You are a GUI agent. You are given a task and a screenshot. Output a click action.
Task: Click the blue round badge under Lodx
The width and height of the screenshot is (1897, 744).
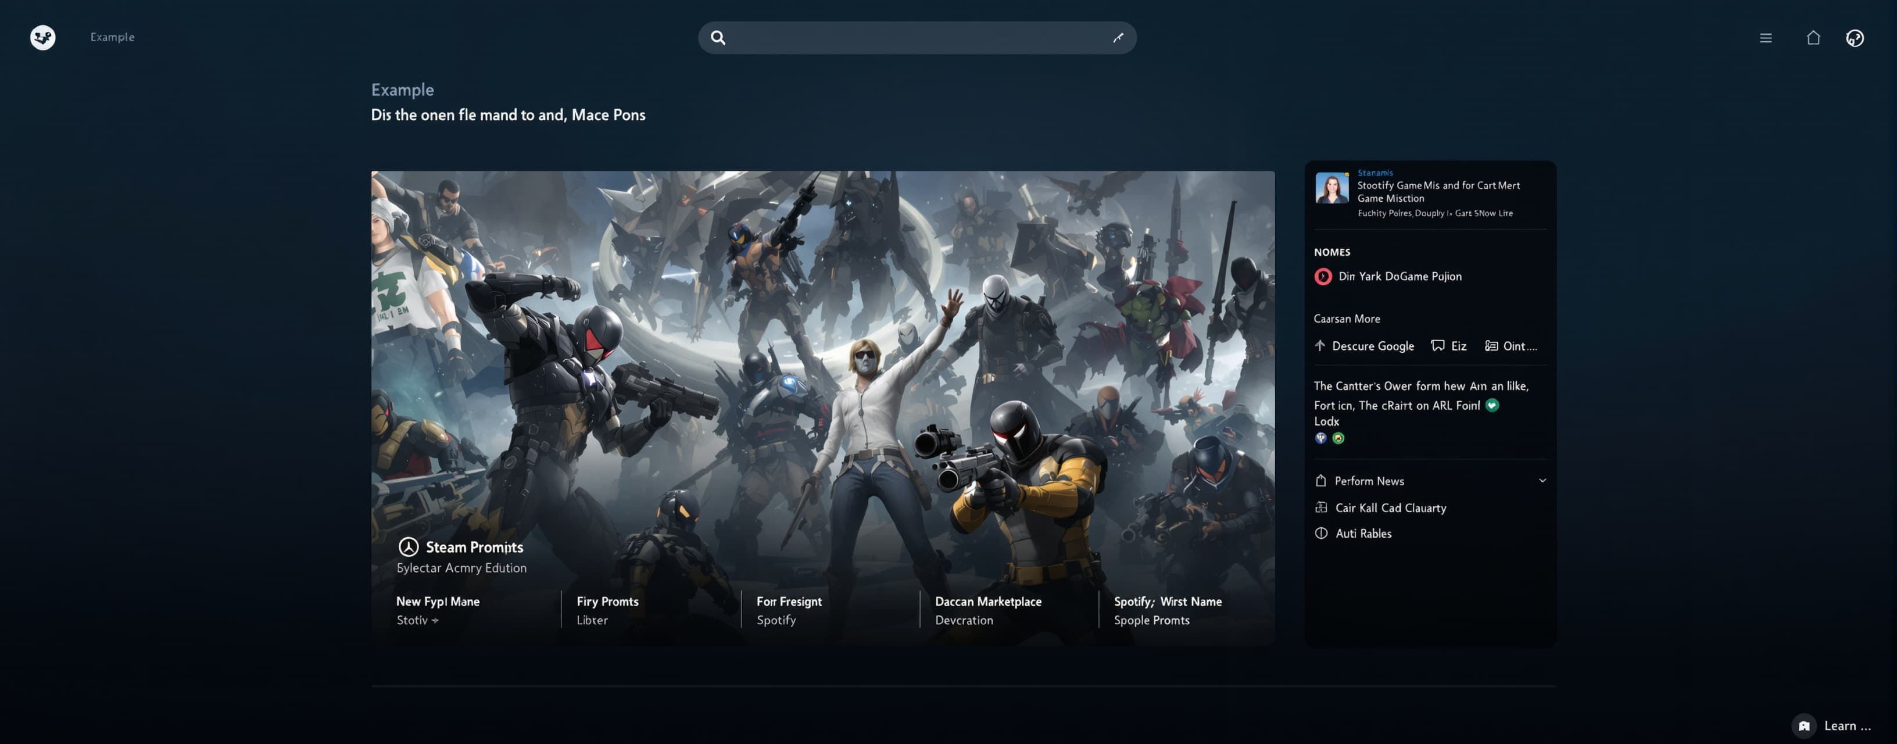pyautogui.click(x=1320, y=438)
